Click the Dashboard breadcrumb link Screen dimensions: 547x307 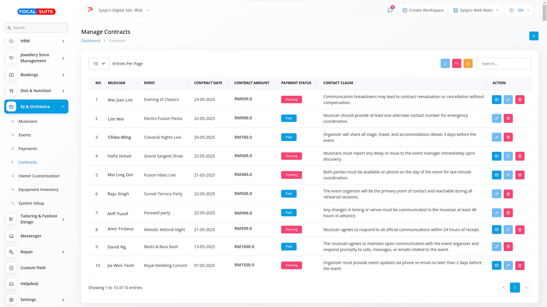pos(91,41)
